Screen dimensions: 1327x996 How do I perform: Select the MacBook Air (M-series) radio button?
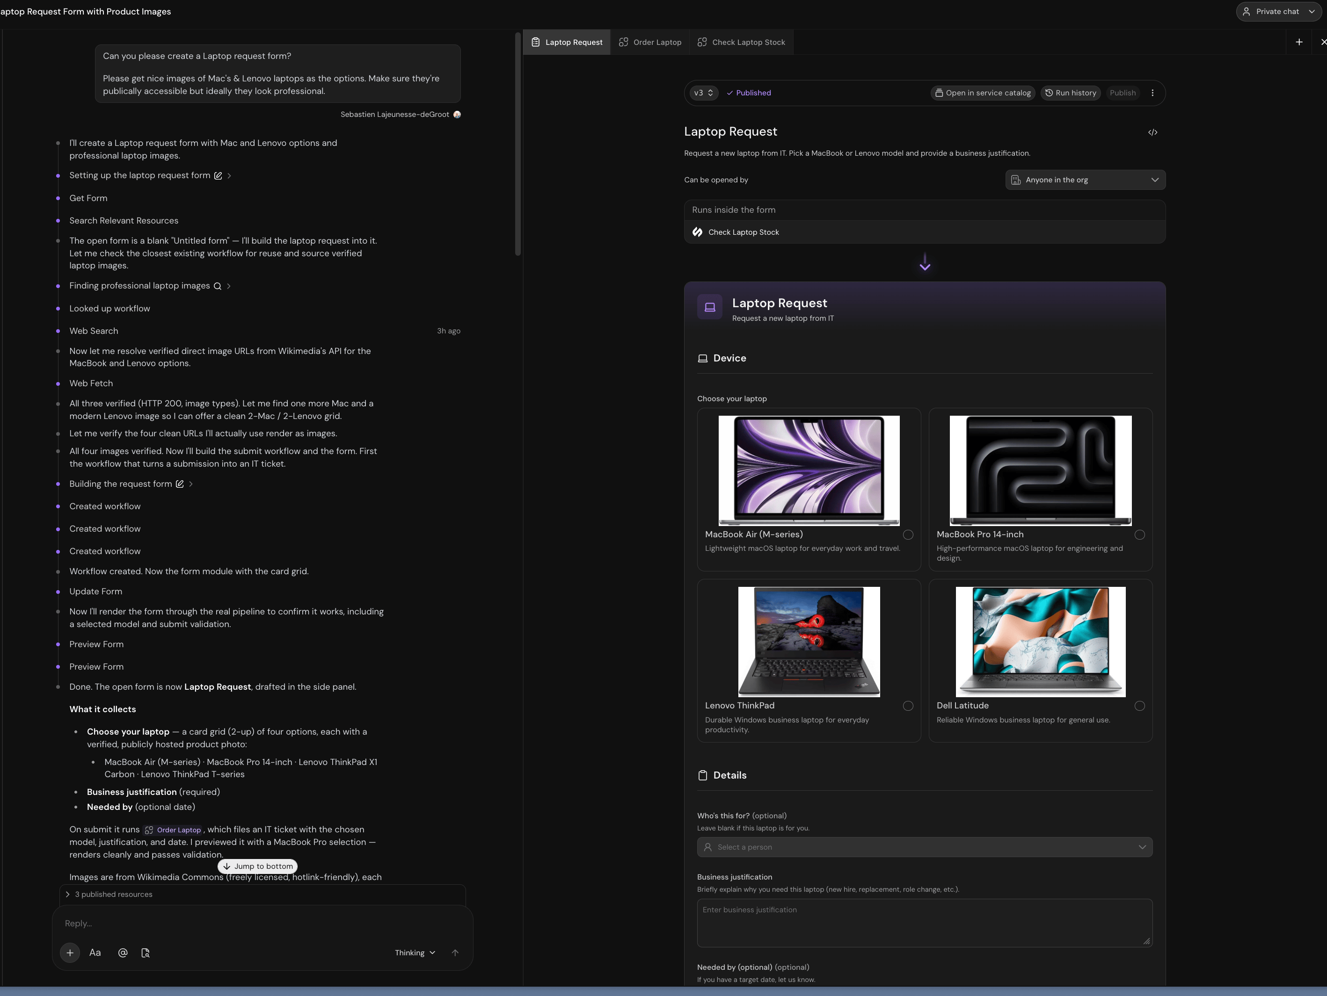(908, 535)
